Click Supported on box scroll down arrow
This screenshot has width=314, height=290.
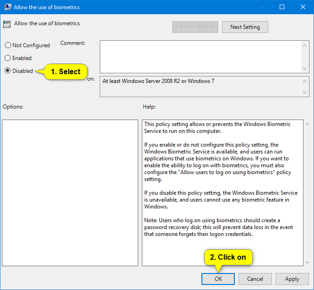tap(305, 92)
